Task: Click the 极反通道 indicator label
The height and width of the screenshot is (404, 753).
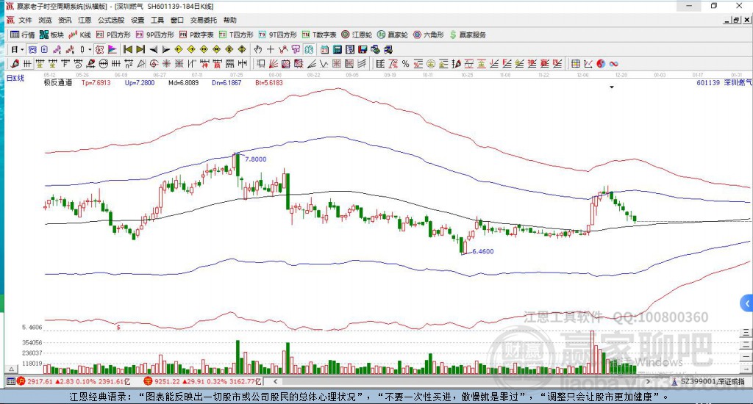Action: pos(58,82)
